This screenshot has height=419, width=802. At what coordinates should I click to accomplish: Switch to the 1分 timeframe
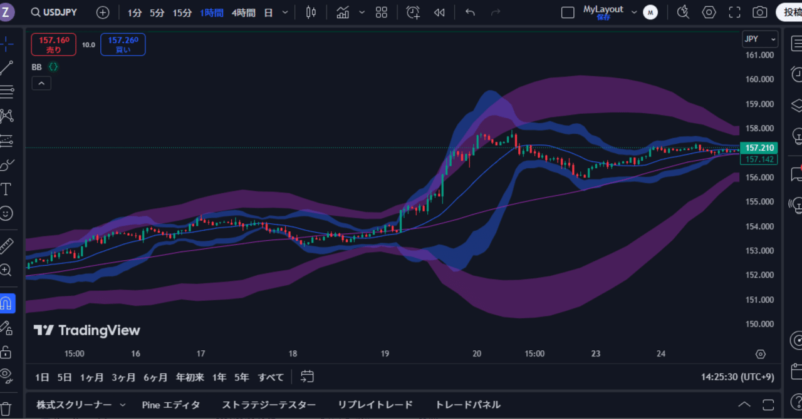pyautogui.click(x=135, y=13)
